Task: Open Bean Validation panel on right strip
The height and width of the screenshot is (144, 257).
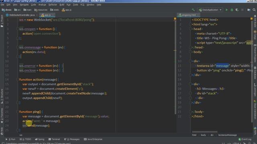Action: (x=255, y=110)
